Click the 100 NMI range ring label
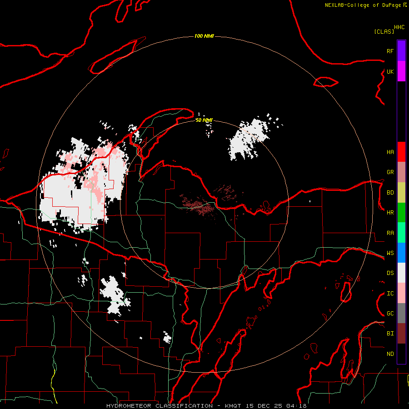This screenshot has height=409, width=409. pyautogui.click(x=204, y=36)
